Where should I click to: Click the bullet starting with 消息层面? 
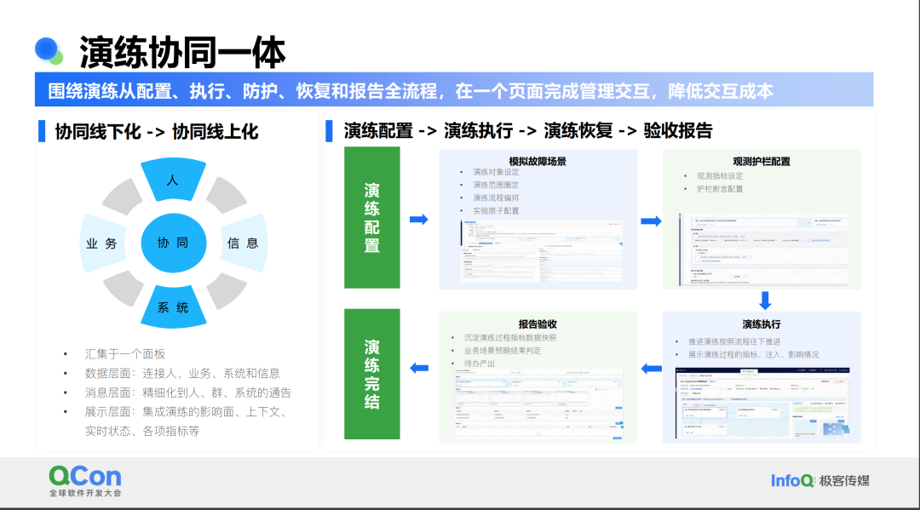coord(187,393)
